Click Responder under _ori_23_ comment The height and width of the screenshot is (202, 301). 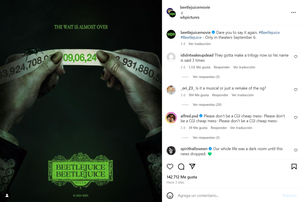tap(220, 95)
